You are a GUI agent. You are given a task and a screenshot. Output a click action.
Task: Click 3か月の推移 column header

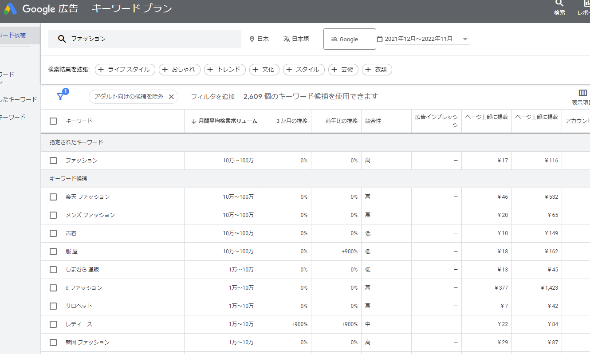(292, 121)
